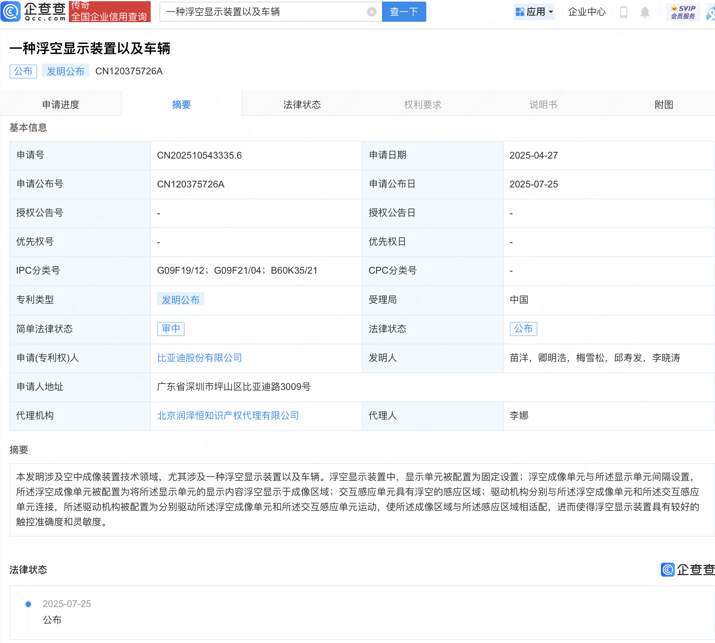Open 北京润泽恒知识产权代理有限公司 agency link
Screen dimensions: 715x643
coord(227,416)
